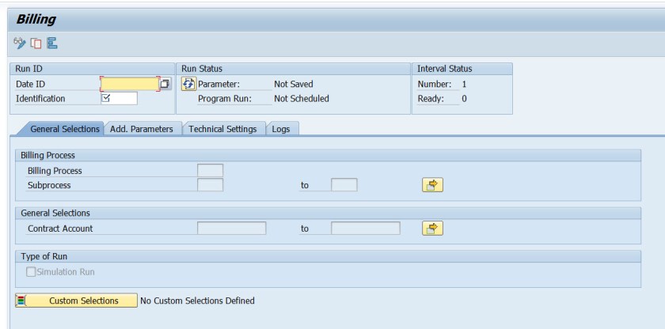
Task: Click the Interval Status 'Number:' label
Action: [x=435, y=85]
